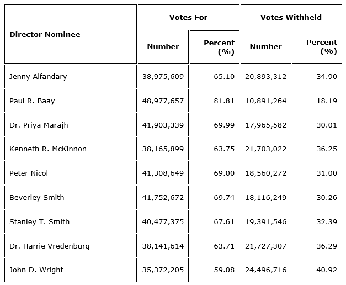Select Stanley T. Smith's name
The width and height of the screenshot is (346, 285).
tap(40, 221)
